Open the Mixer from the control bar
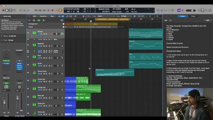Viewport: 213px width, 120px height. pos(24,10)
